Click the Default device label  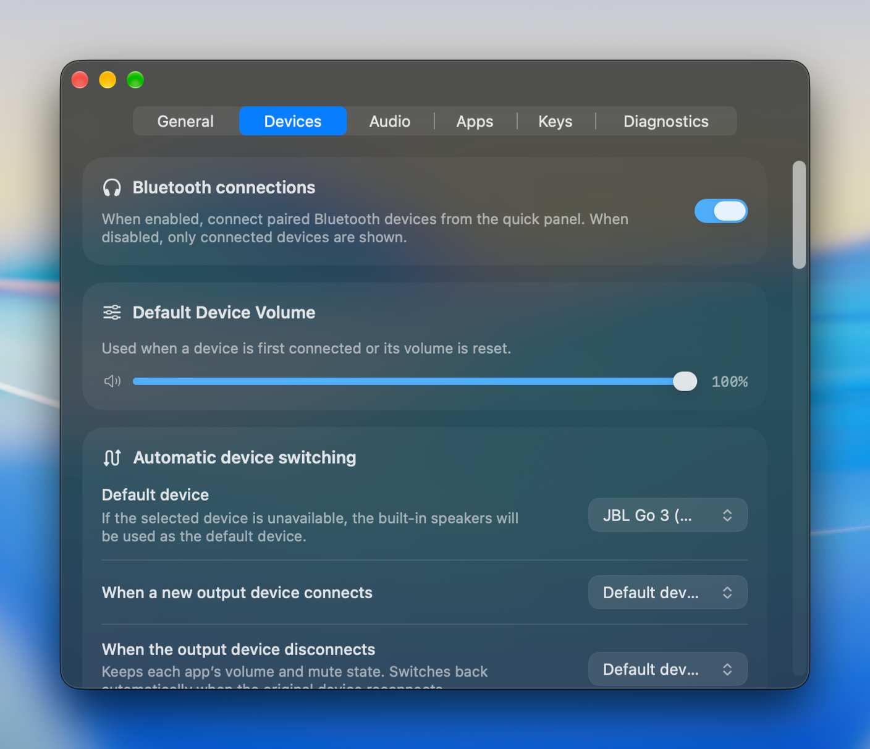[155, 495]
